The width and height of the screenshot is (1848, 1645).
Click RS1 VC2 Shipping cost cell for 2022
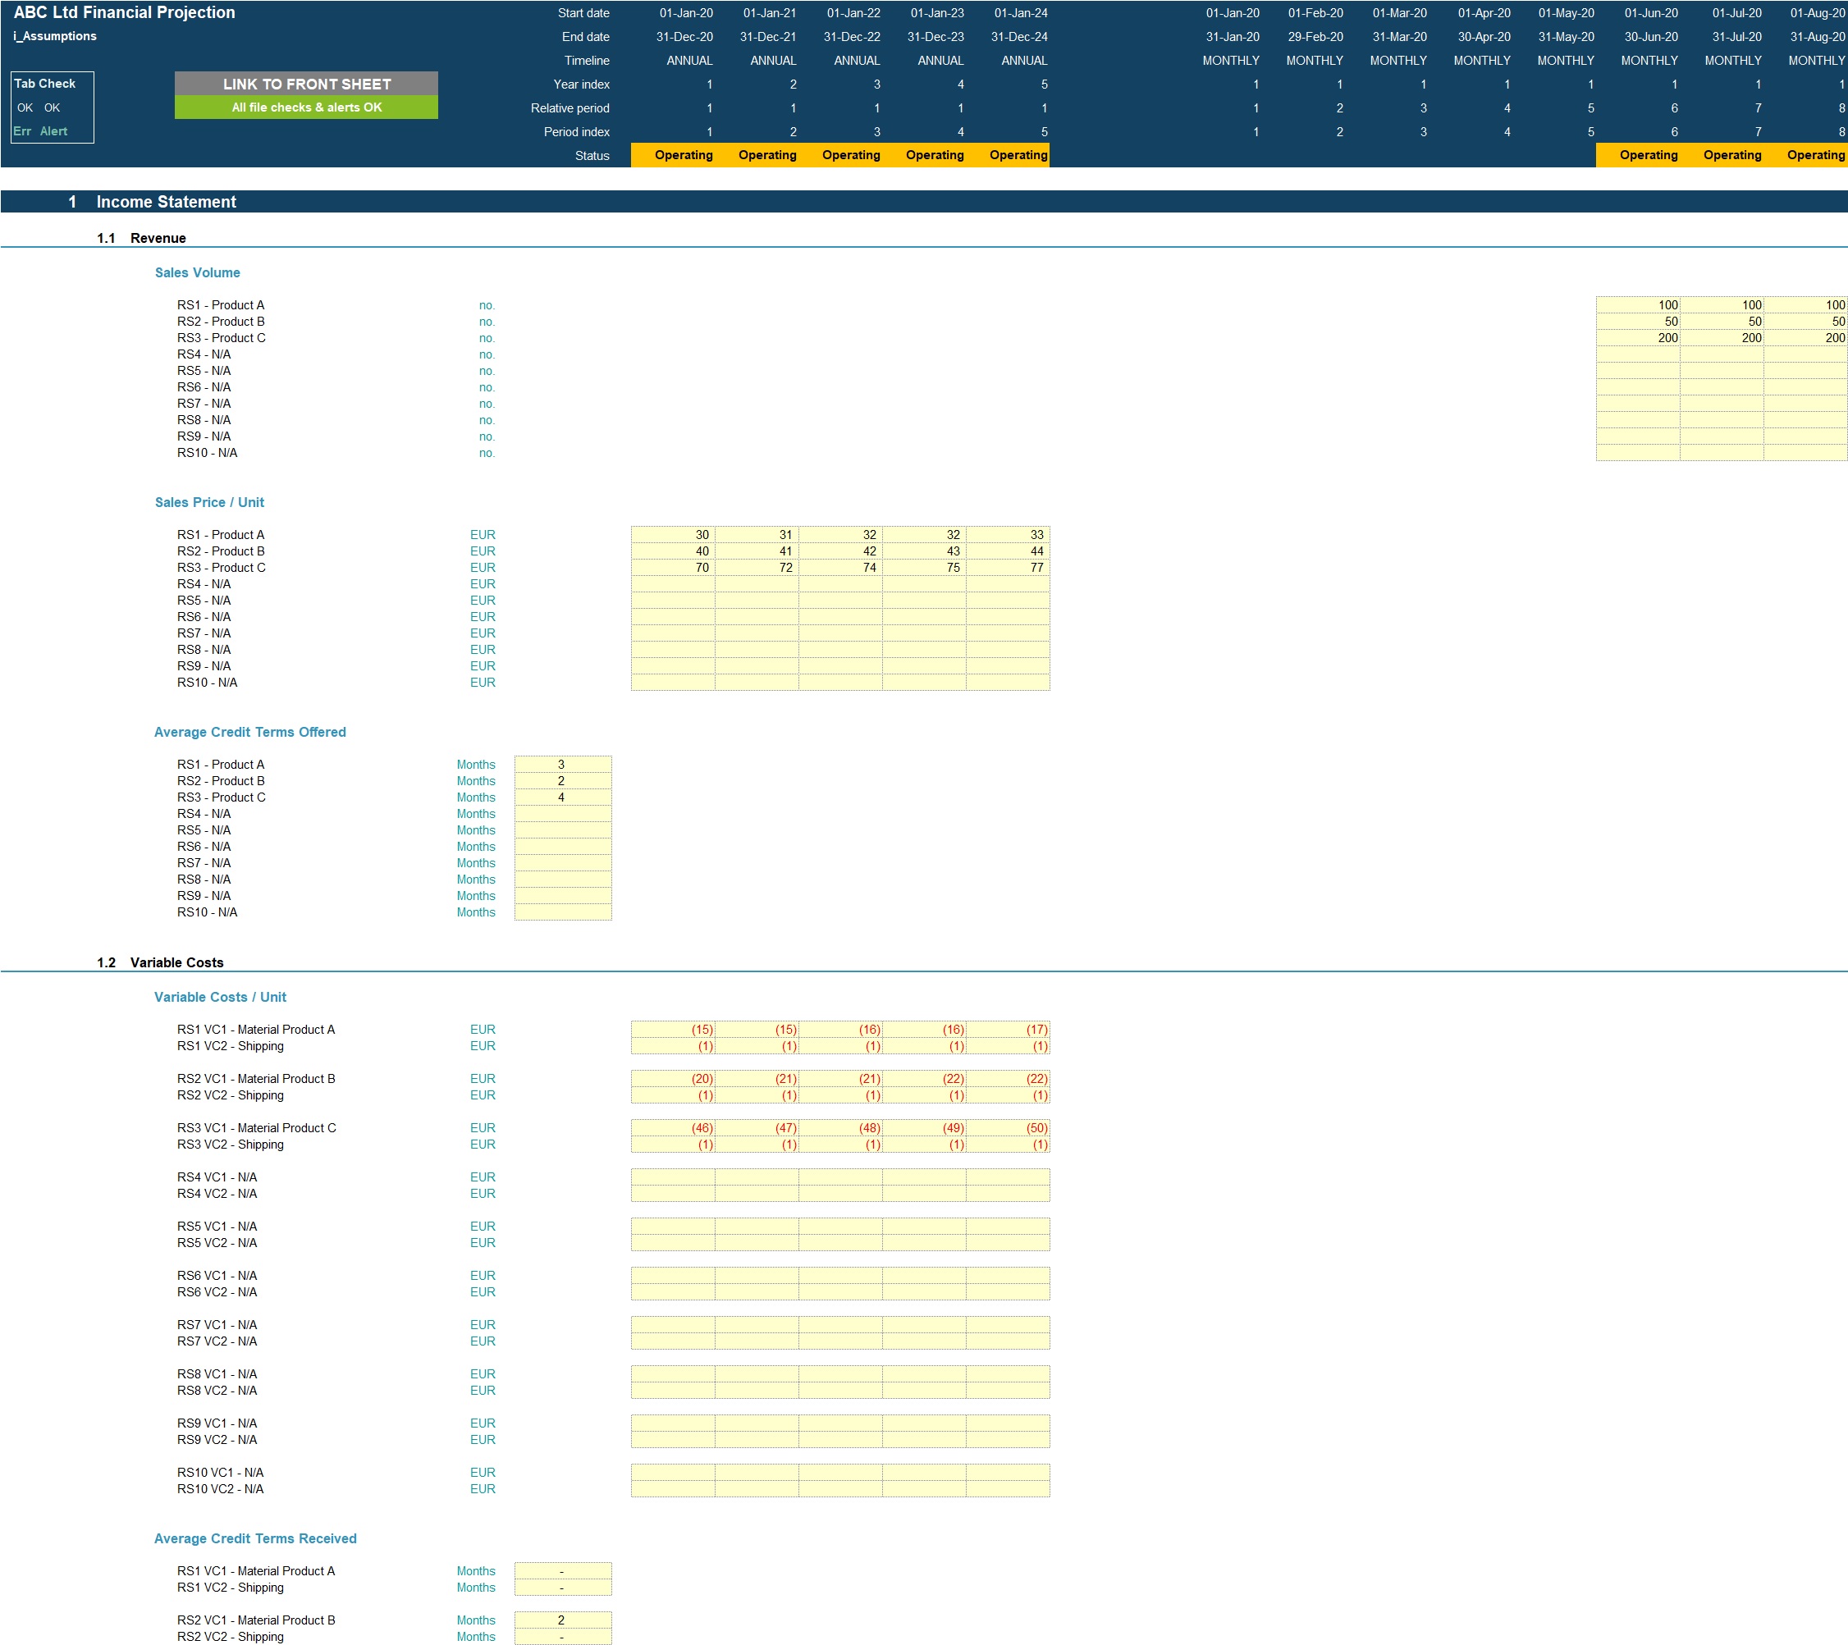click(x=841, y=1046)
